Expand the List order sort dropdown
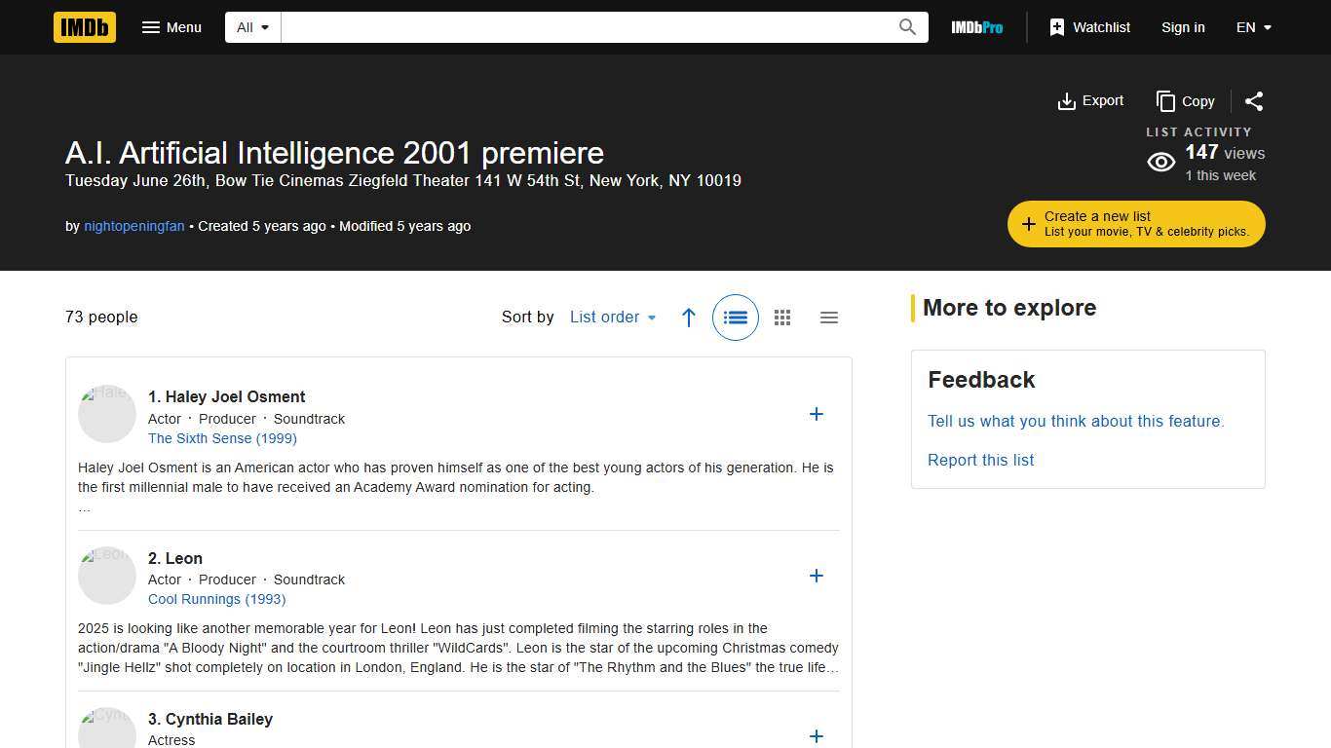The height and width of the screenshot is (748, 1331). [x=613, y=318]
